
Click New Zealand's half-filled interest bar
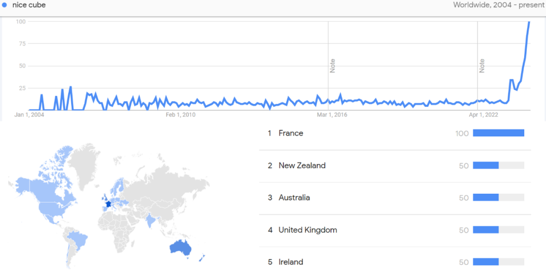click(498, 166)
